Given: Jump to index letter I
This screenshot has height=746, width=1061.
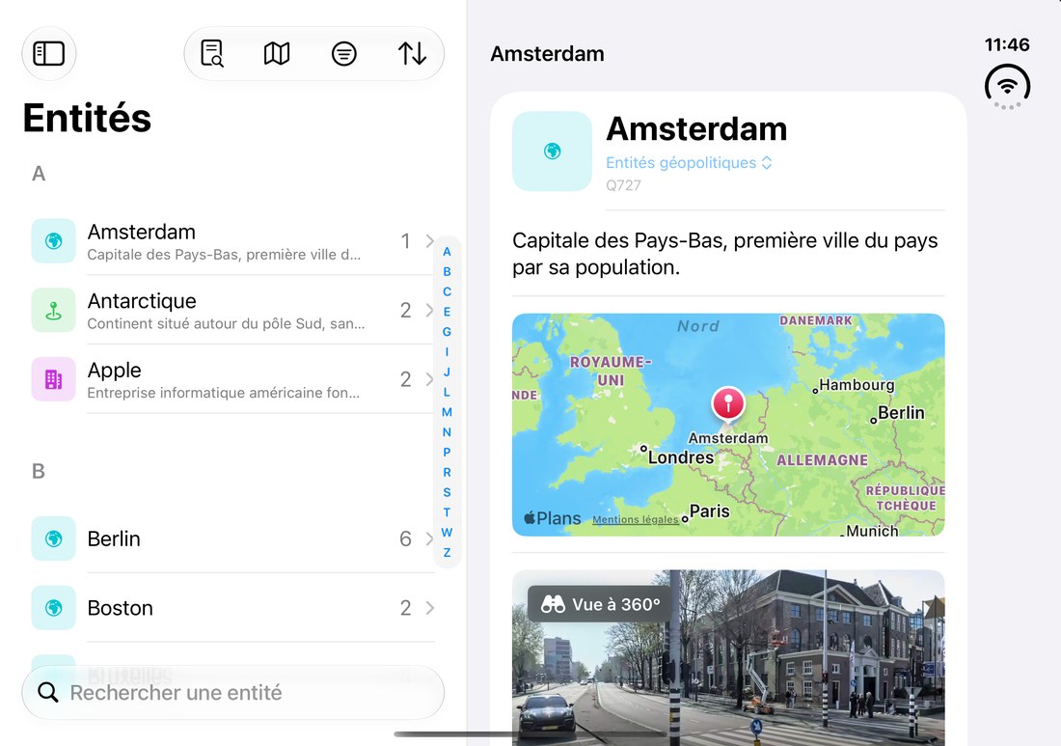Looking at the screenshot, I should 447,351.
